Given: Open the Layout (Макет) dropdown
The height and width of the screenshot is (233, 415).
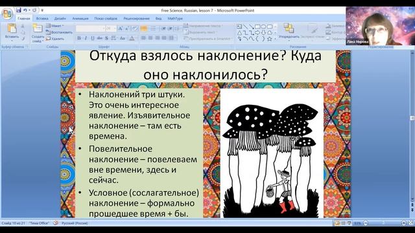Looking at the screenshot, I should (x=54, y=26).
